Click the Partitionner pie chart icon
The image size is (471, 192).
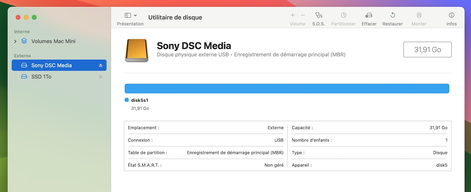343,15
